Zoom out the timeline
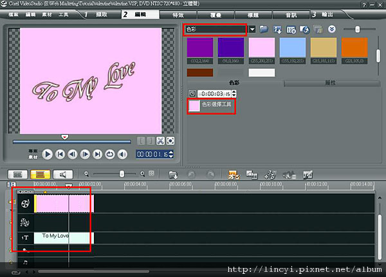 (x=86, y=174)
